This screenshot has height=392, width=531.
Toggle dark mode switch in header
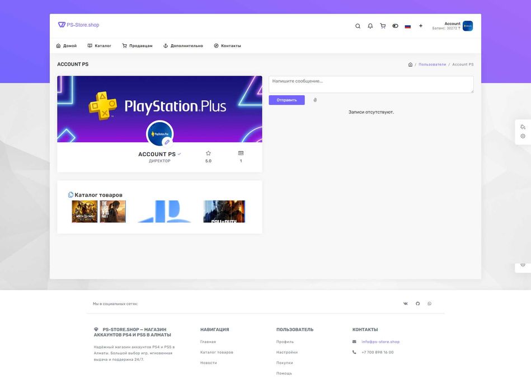point(395,26)
